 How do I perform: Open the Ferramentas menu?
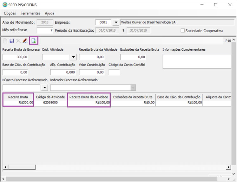click(x=30, y=13)
